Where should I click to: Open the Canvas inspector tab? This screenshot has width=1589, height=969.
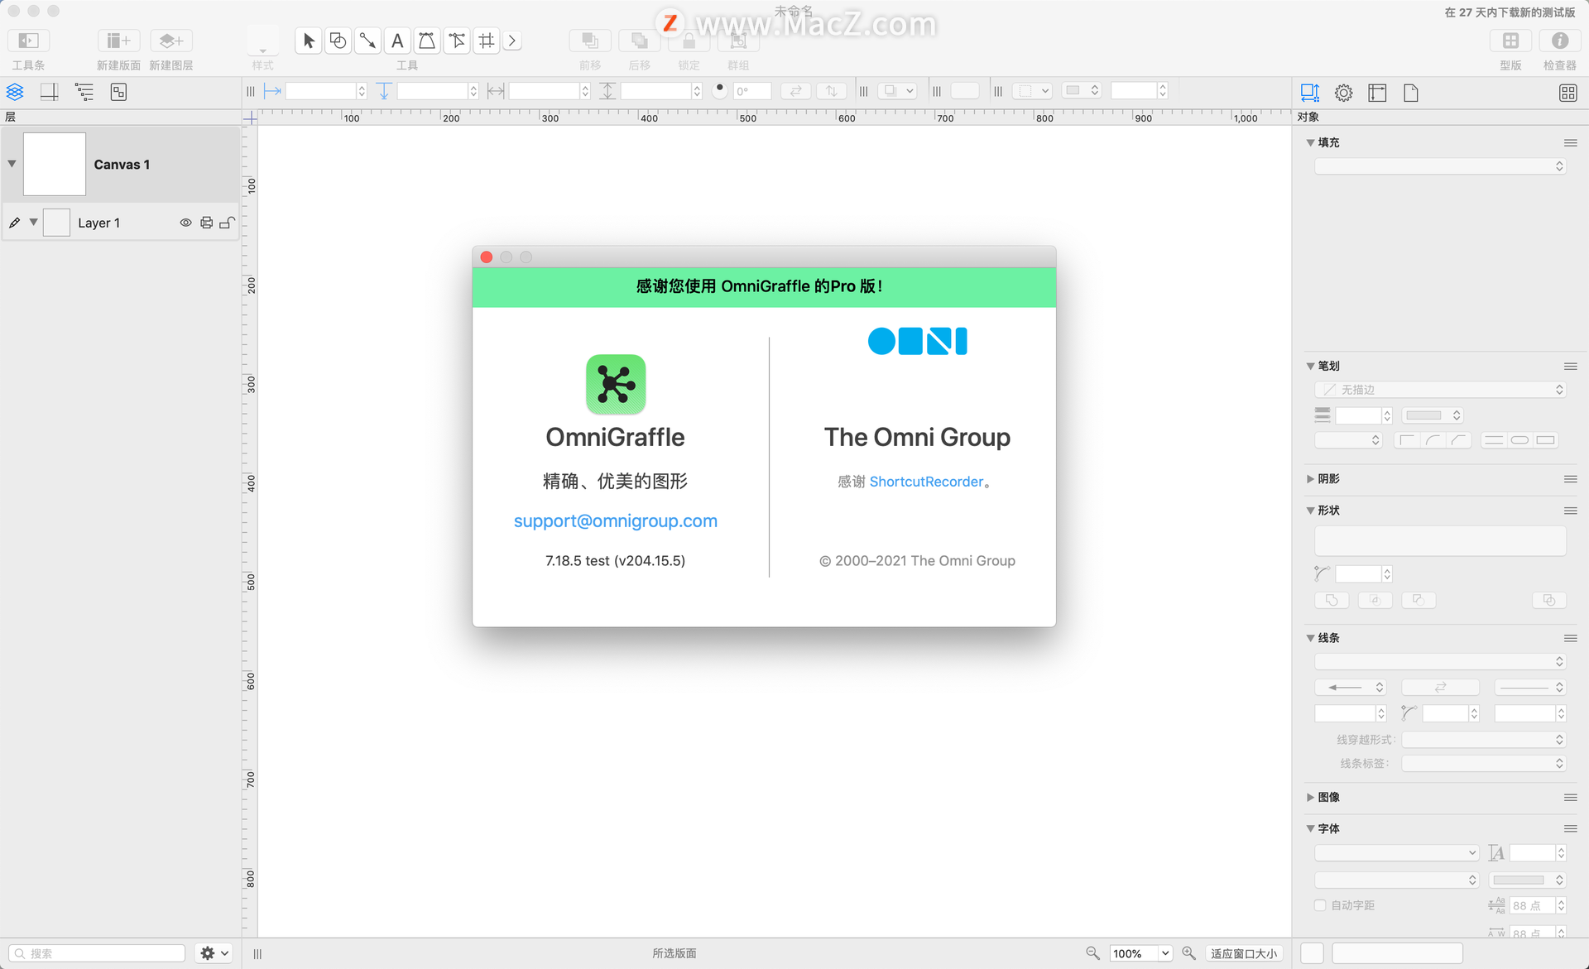coord(1377,93)
